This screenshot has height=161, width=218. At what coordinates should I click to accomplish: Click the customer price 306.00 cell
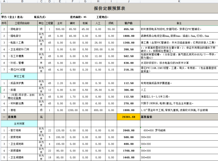[x=129, y=90]
